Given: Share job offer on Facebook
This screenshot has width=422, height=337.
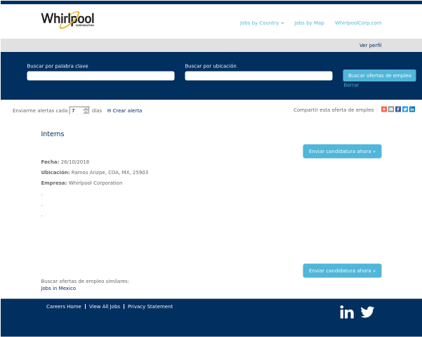Looking at the screenshot, I should (x=398, y=110).
